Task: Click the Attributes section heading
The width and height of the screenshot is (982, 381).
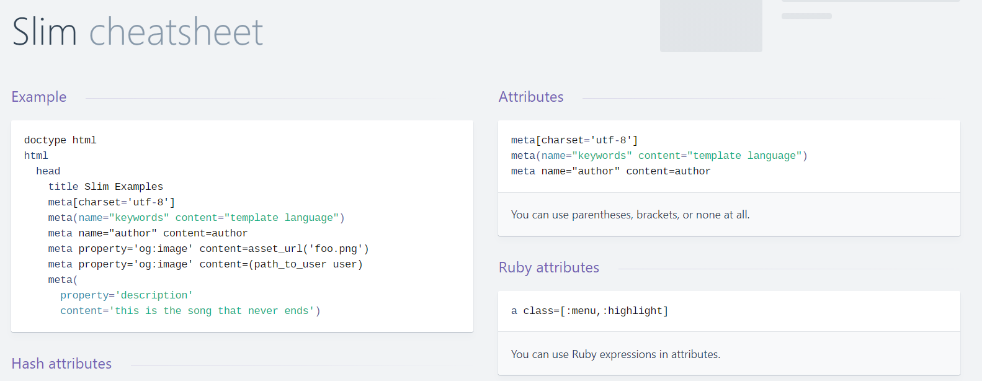Action: point(531,97)
